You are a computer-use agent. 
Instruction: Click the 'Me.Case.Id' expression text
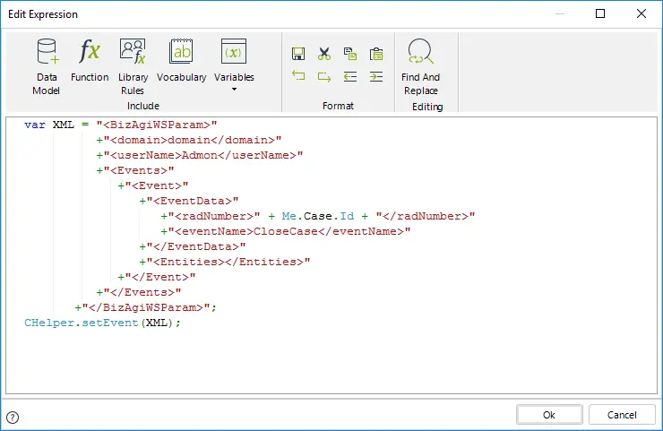(x=317, y=216)
